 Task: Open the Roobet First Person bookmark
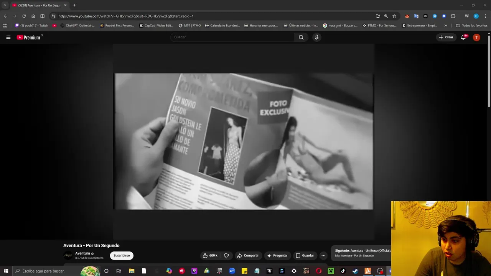coord(117,26)
